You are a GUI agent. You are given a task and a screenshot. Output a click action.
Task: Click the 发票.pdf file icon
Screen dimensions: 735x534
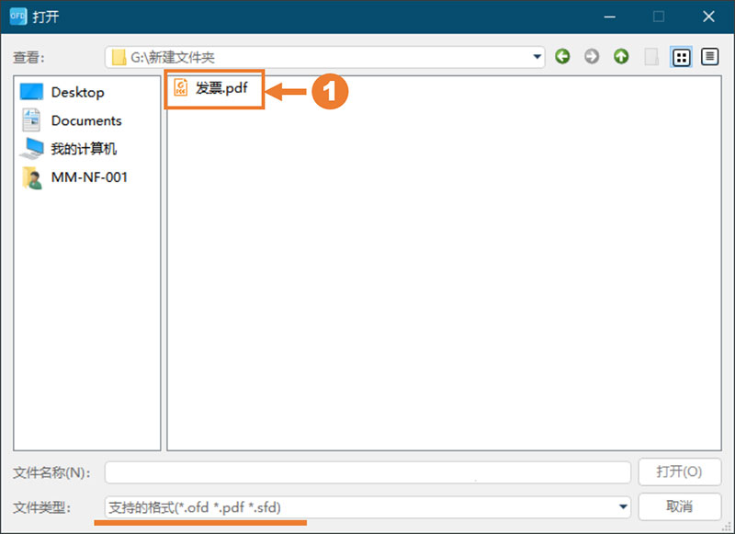pos(180,87)
